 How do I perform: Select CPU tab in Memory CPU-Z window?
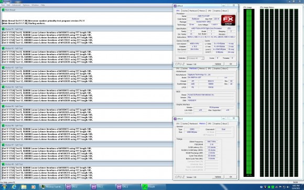(178, 124)
